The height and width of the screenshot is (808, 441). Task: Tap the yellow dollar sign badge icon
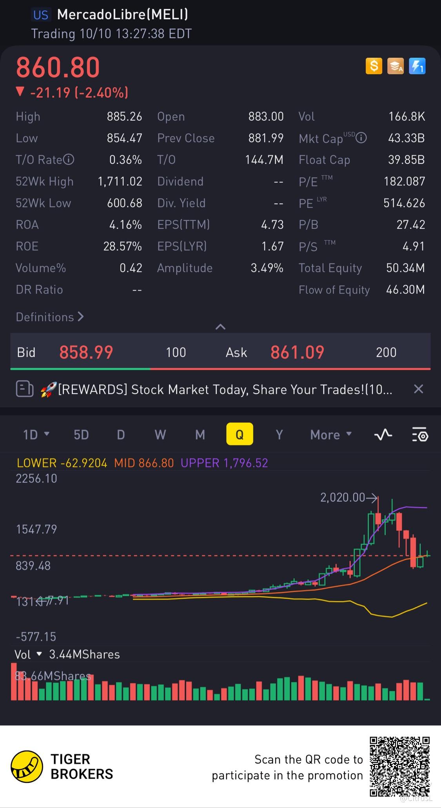point(374,66)
